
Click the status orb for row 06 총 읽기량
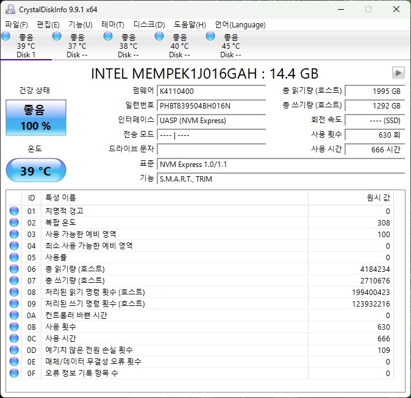click(14, 269)
